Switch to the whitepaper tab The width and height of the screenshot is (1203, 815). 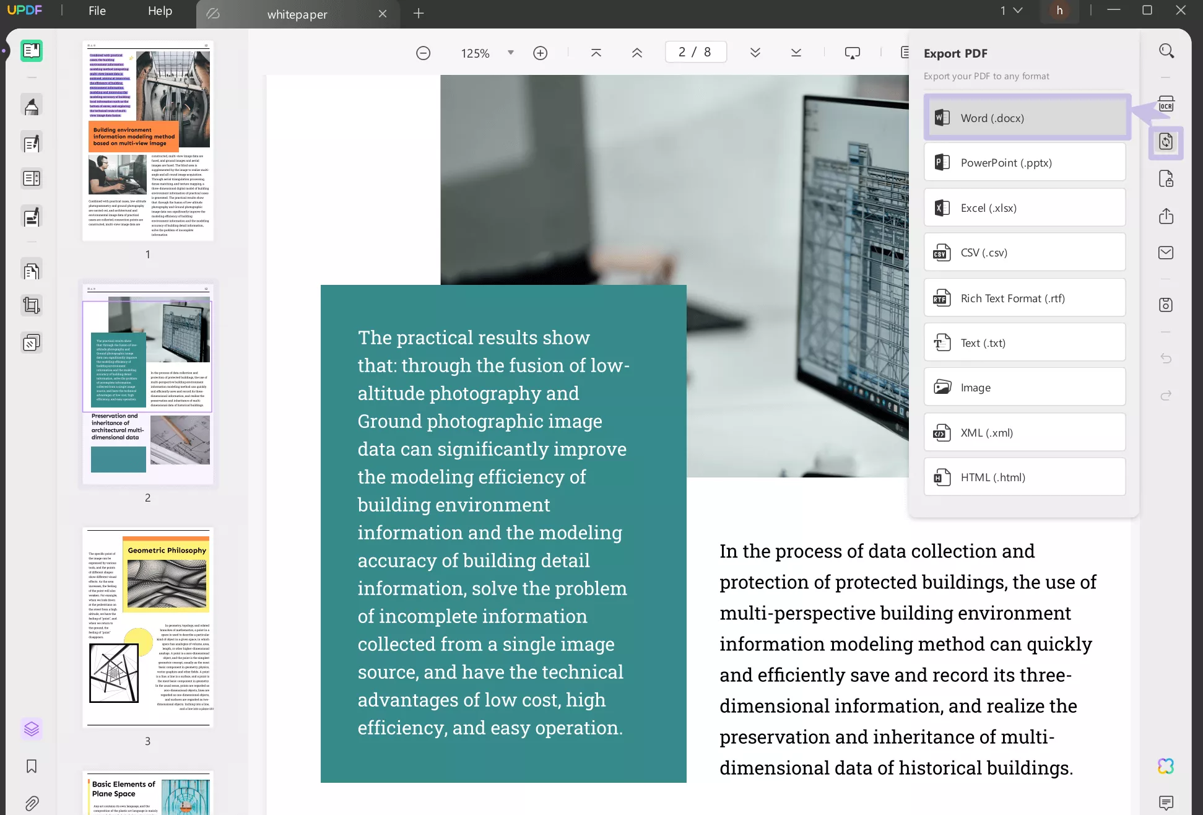(297, 14)
